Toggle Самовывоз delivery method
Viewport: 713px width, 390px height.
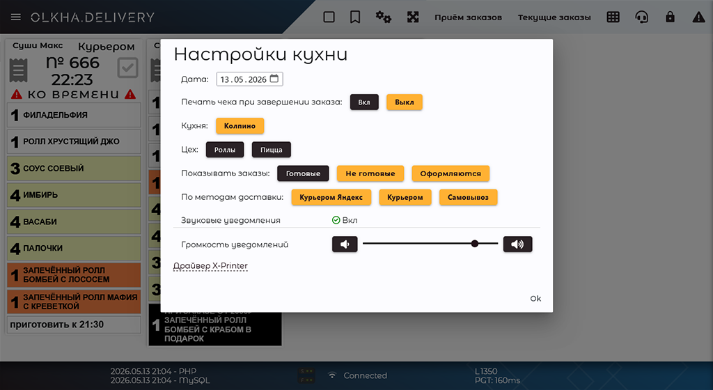(468, 197)
